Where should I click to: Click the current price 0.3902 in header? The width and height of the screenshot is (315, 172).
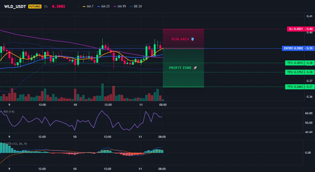click(x=59, y=6)
